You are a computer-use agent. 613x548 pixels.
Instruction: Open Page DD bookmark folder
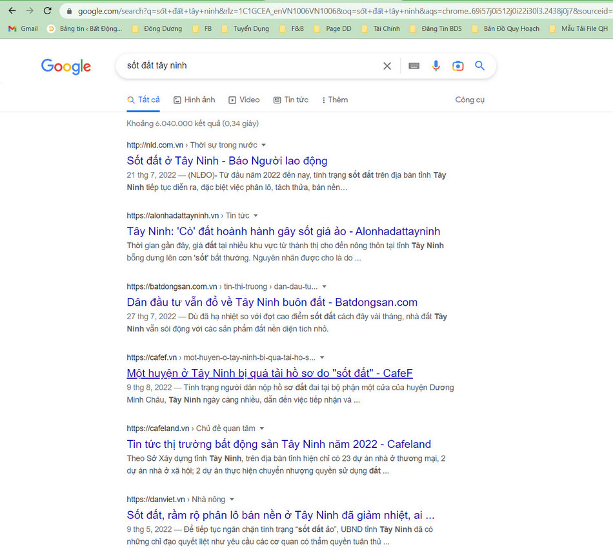(333, 28)
